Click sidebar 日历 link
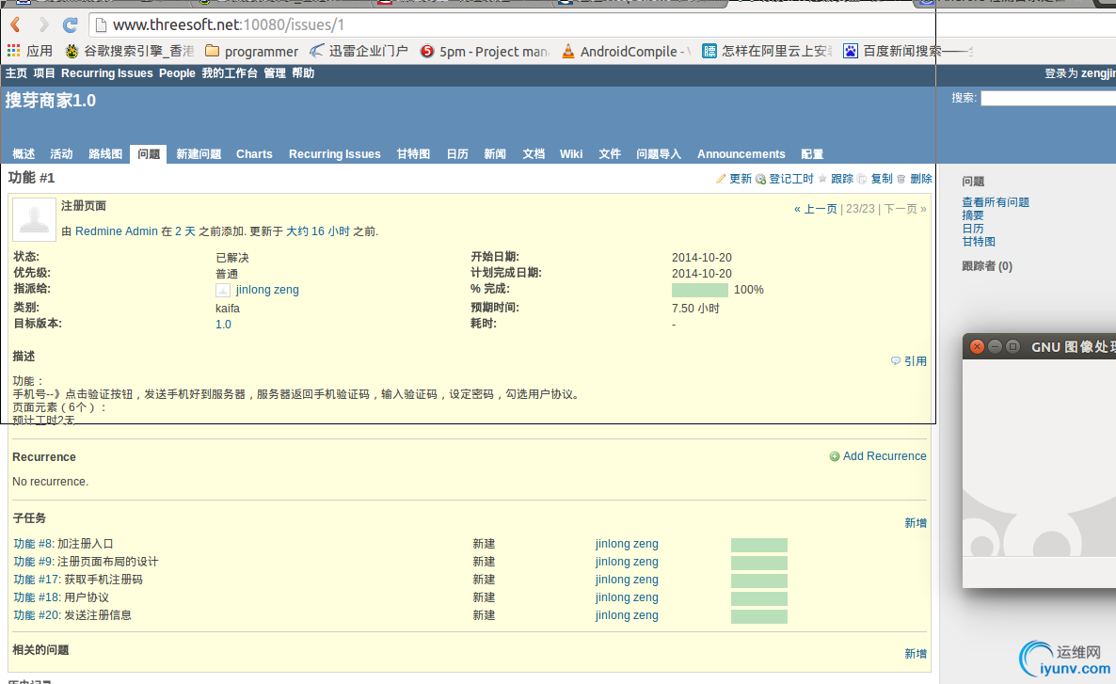The width and height of the screenshot is (1116, 684). (973, 229)
